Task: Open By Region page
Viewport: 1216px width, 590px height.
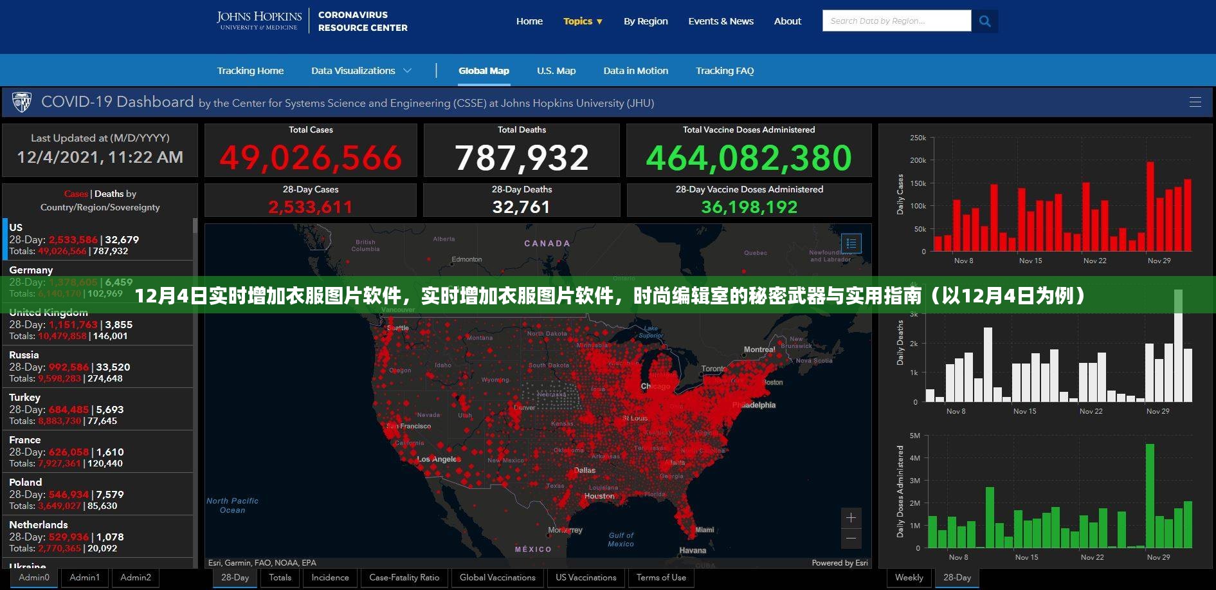Action: coord(646,21)
